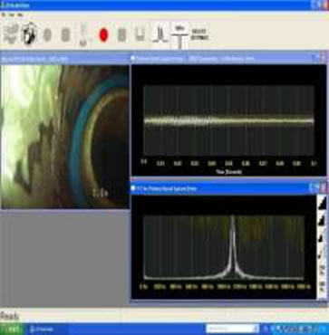Click the thin vertical probe icon left of the red button
Viewport: 329px width, 335px height.
tap(83, 35)
